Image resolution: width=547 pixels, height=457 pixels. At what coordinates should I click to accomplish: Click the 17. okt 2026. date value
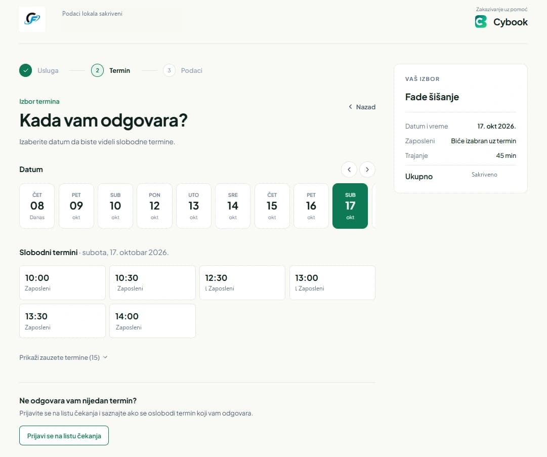click(496, 127)
